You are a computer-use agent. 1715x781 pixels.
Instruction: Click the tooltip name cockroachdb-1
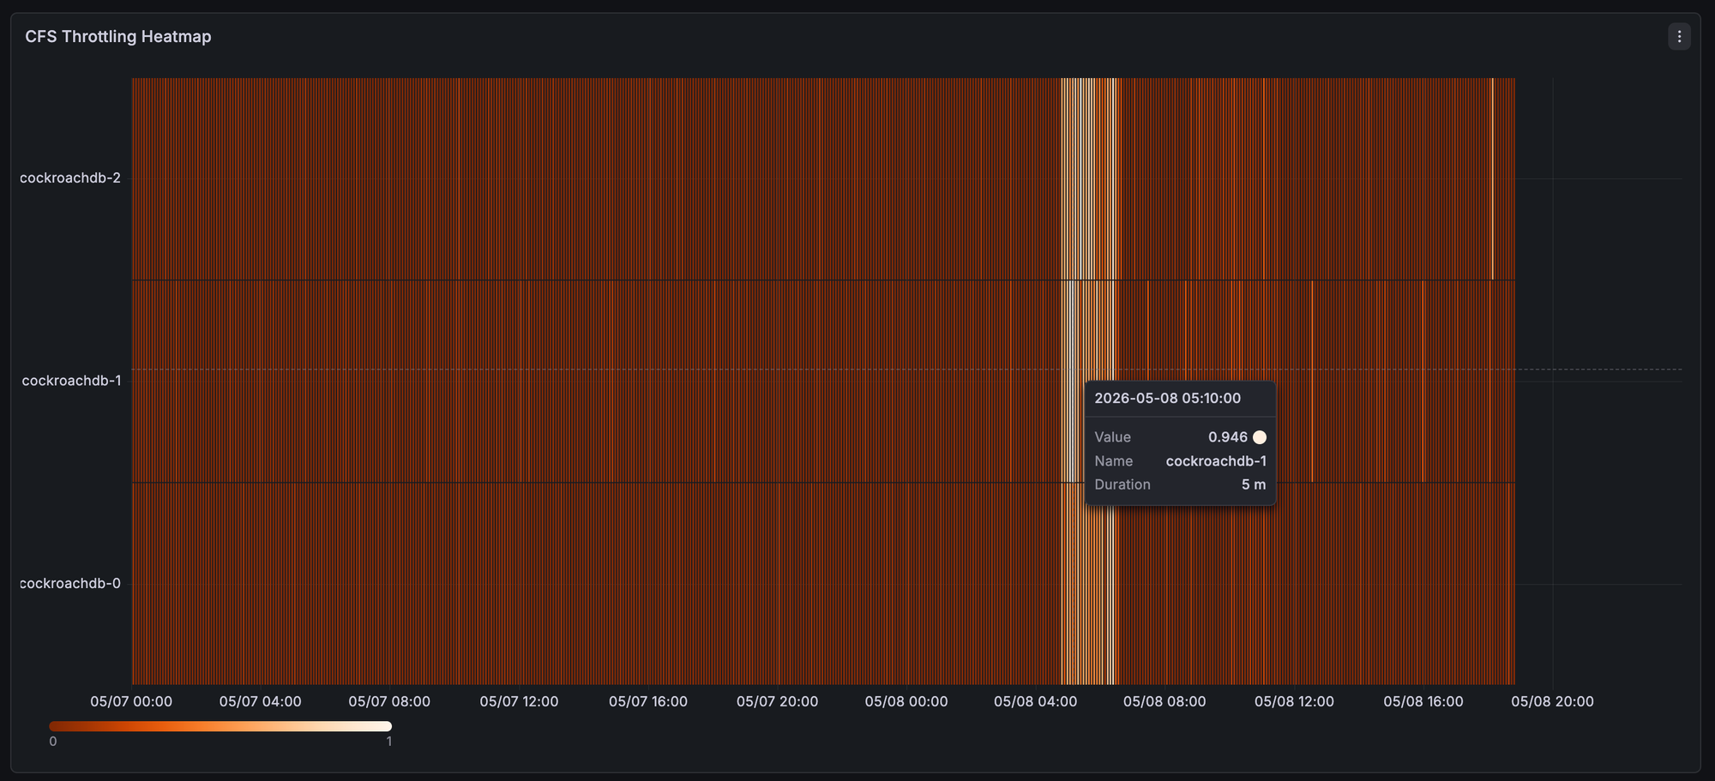point(1216,461)
